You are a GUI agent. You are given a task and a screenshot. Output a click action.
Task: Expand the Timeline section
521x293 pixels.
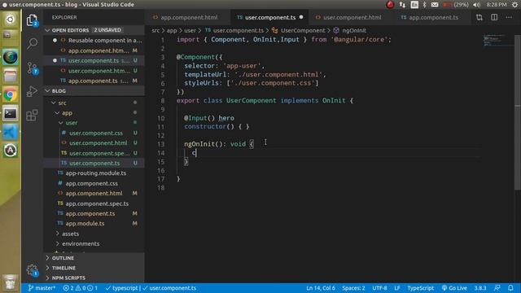[x=94, y=268]
